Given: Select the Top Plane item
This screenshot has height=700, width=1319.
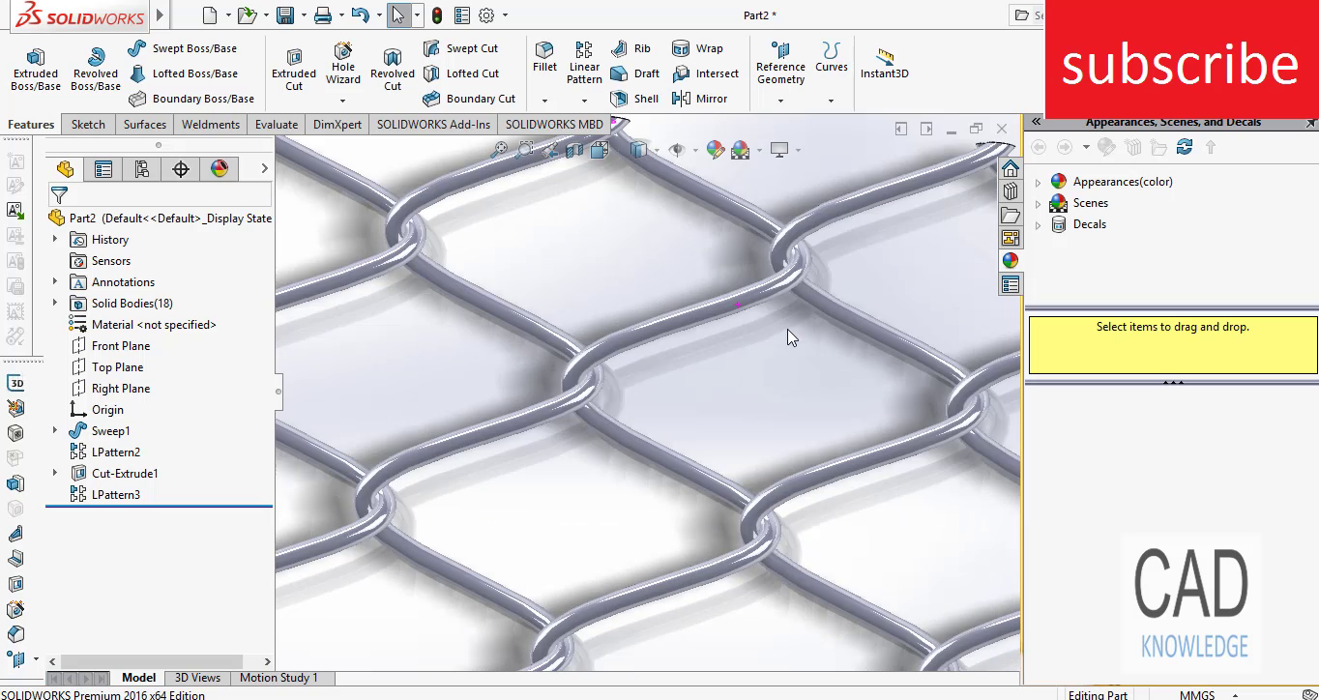Looking at the screenshot, I should pyautogui.click(x=107, y=367).
